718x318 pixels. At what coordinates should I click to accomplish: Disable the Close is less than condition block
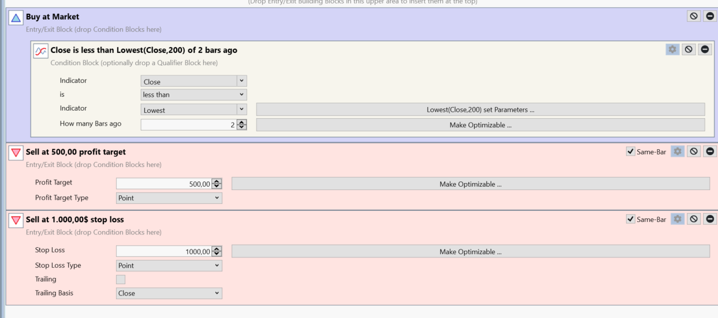(689, 50)
